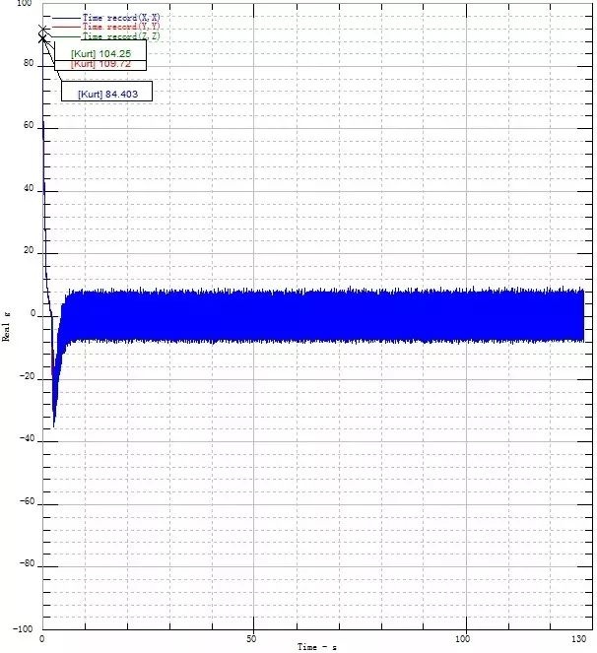Click the 130 value on time axis

[578, 639]
